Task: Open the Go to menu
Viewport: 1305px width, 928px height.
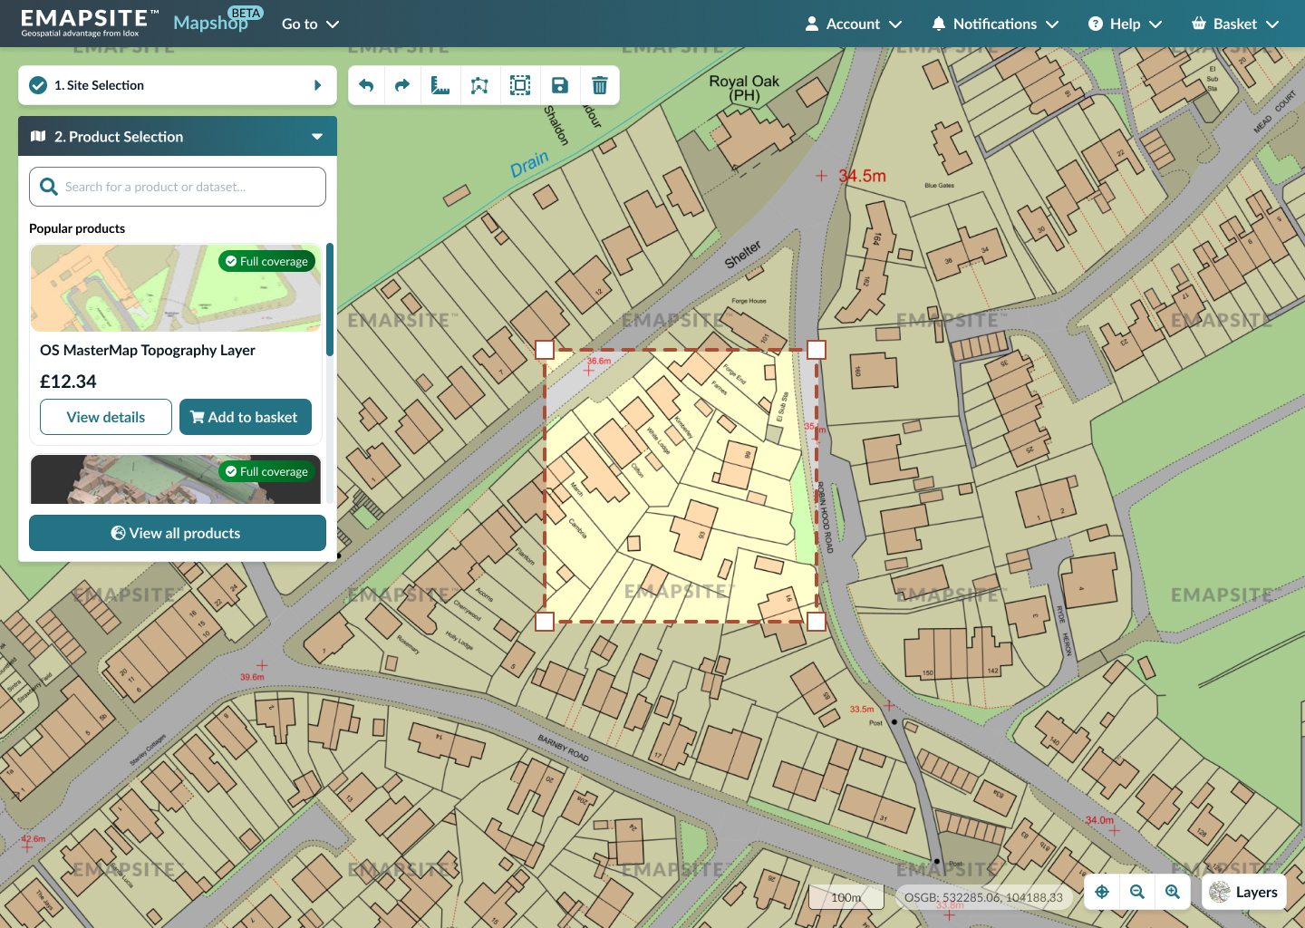Action: click(310, 24)
